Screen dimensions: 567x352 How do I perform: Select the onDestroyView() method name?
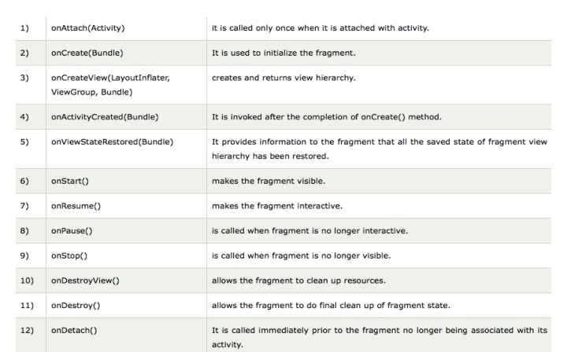coord(85,280)
